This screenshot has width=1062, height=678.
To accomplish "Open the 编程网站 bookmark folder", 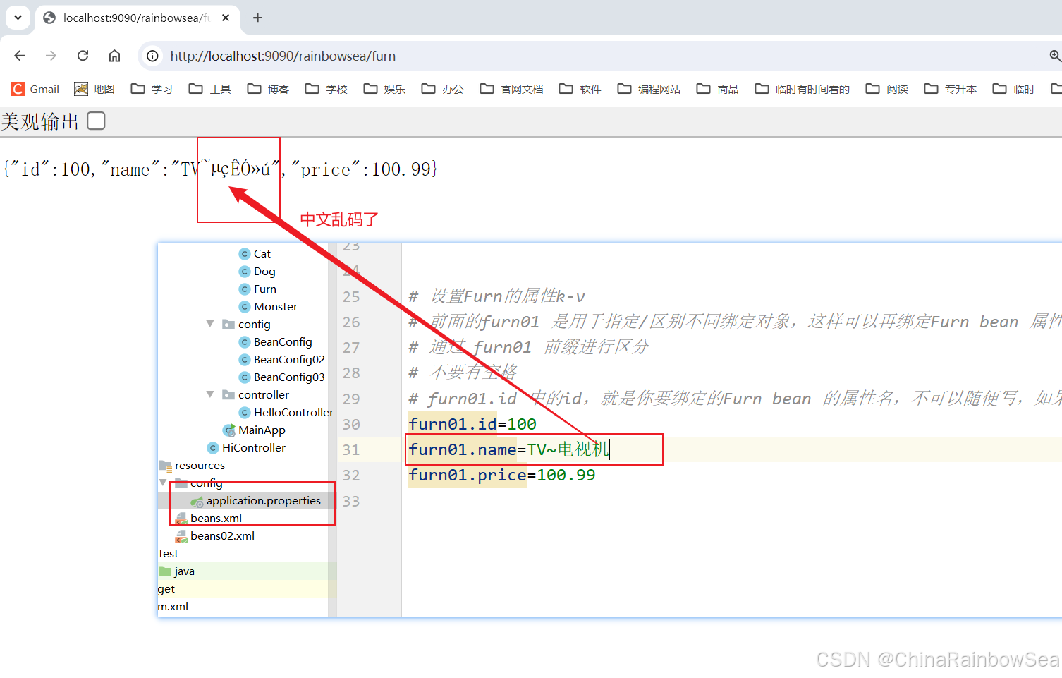I will point(649,89).
